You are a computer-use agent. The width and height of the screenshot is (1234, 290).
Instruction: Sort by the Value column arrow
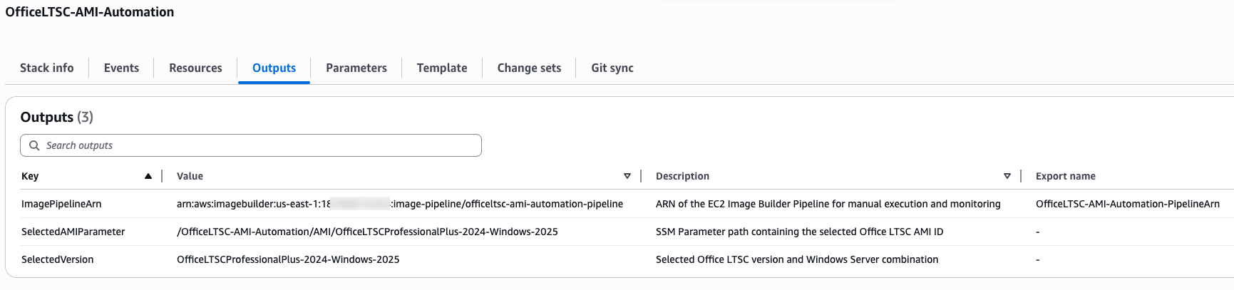click(x=627, y=176)
